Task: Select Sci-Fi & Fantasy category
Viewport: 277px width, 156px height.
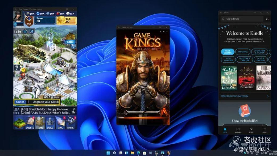Action: [x=261, y=59]
